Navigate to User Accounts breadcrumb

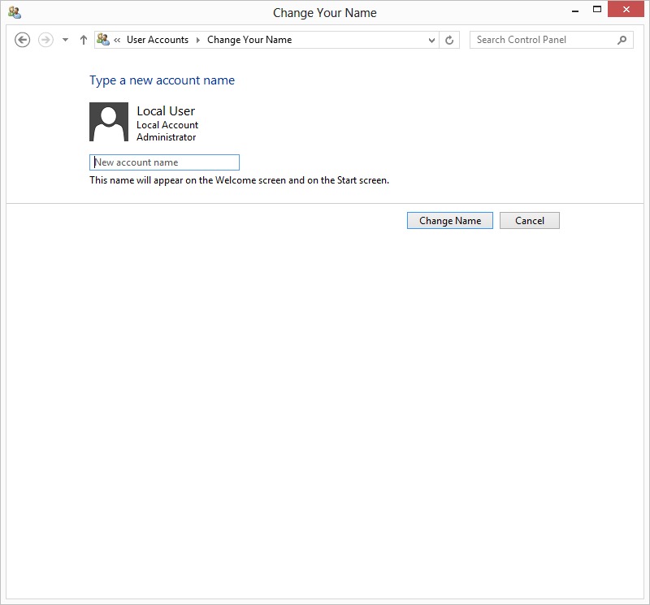point(157,40)
